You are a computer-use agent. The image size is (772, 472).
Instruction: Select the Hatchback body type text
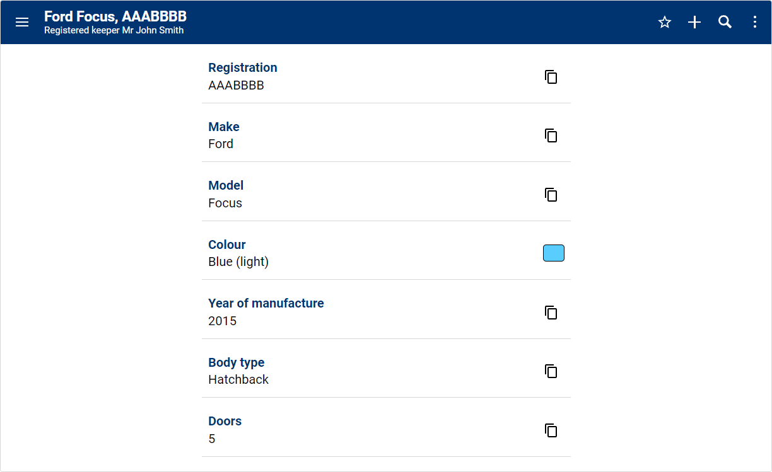tap(238, 379)
